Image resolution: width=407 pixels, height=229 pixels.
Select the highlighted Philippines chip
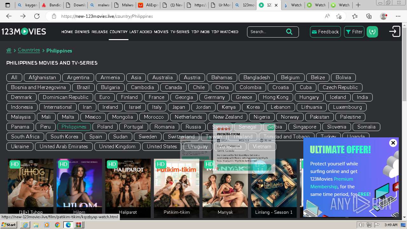(x=74, y=127)
